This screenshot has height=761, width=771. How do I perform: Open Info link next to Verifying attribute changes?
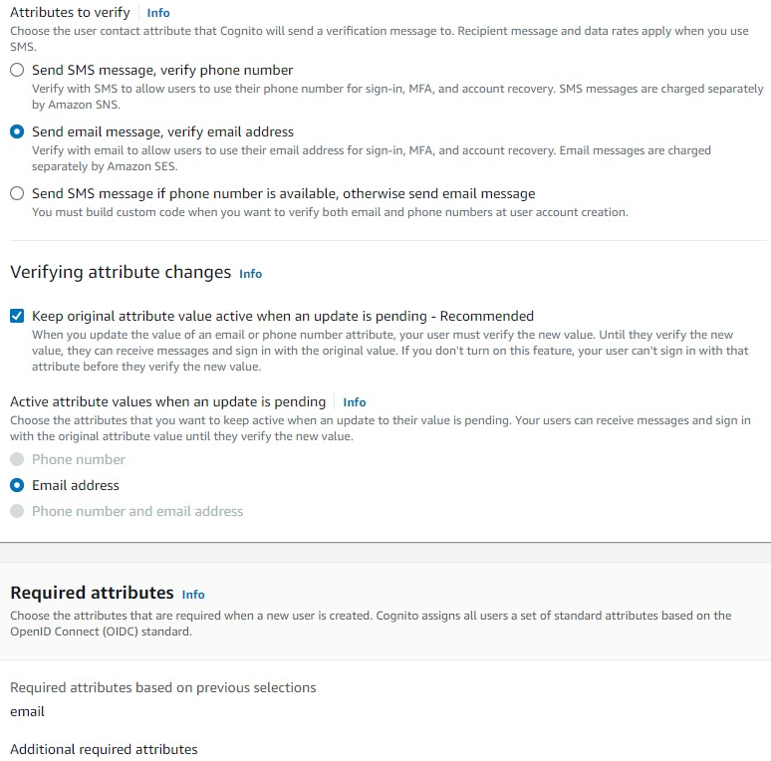250,274
